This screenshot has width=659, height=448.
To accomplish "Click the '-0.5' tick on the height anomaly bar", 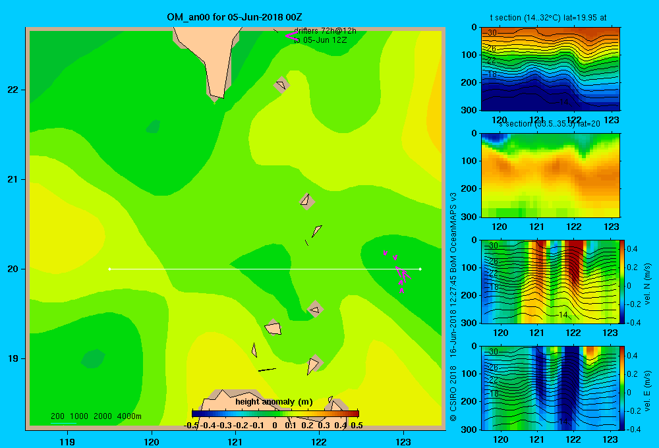I will pos(191,426).
